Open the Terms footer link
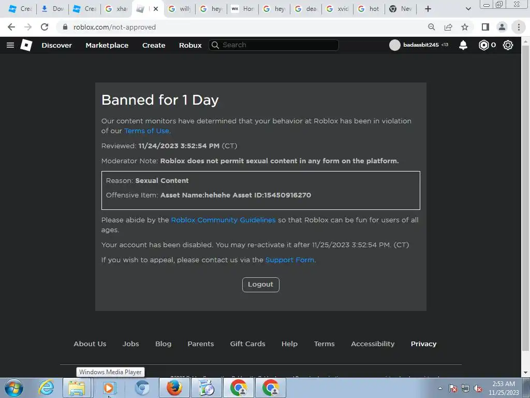This screenshot has height=398, width=530. [324, 344]
